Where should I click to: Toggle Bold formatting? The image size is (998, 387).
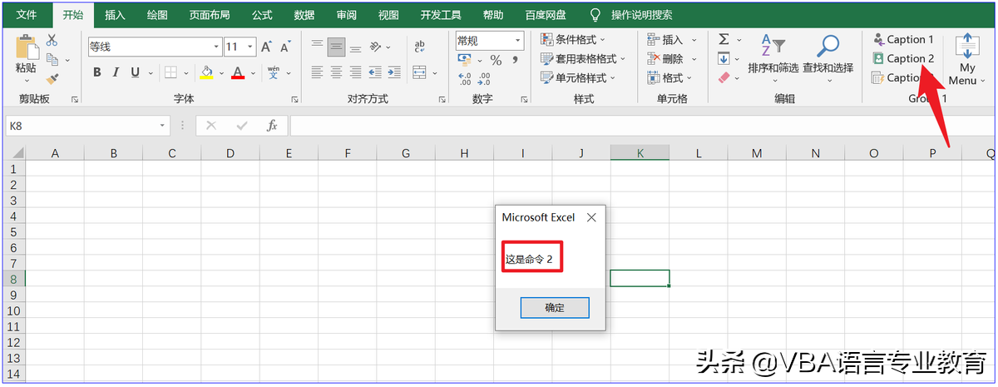[96, 72]
